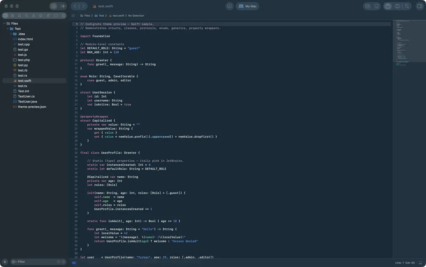Click the Files breadcrumb in jump bar

point(85,16)
